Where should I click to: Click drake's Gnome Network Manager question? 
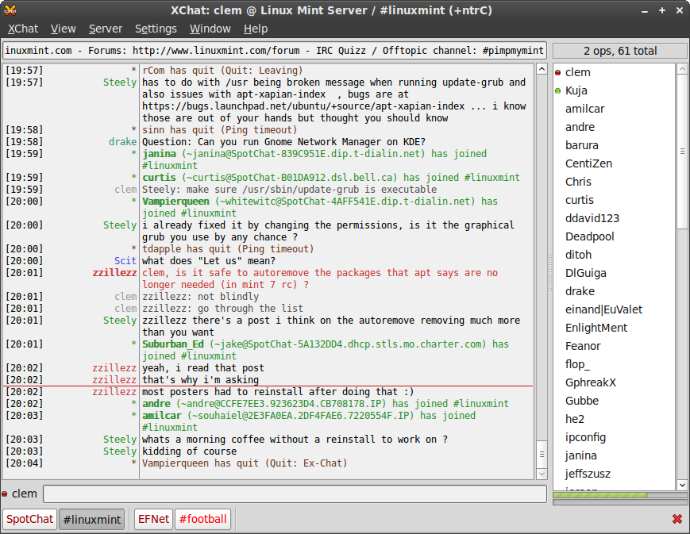click(x=283, y=142)
